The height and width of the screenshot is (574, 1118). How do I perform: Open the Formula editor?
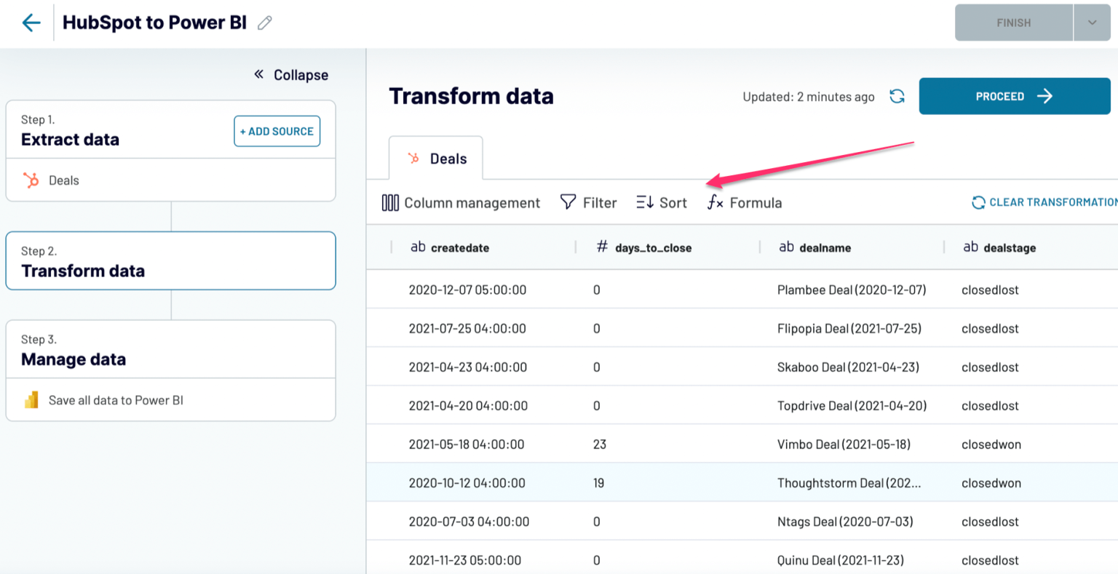pos(744,202)
